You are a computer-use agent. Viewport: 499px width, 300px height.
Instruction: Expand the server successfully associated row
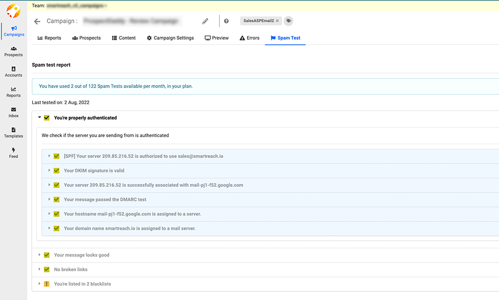[49, 185]
